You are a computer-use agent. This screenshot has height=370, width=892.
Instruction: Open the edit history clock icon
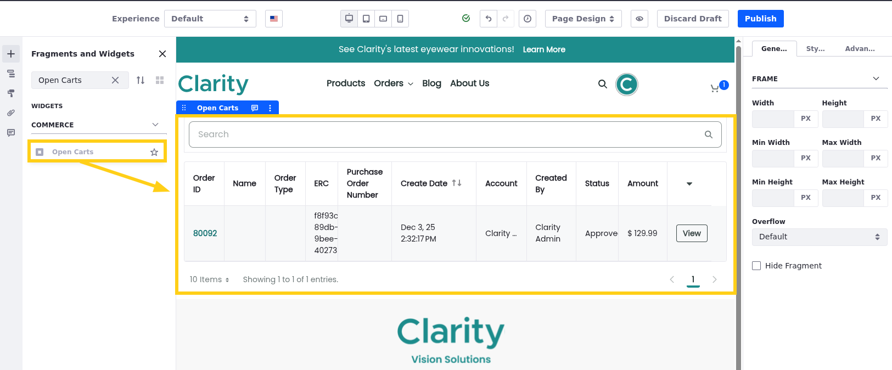click(x=528, y=19)
